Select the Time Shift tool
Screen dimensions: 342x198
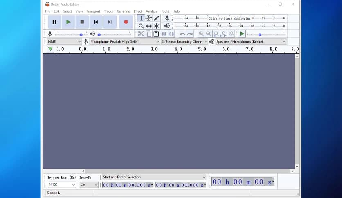point(149,26)
